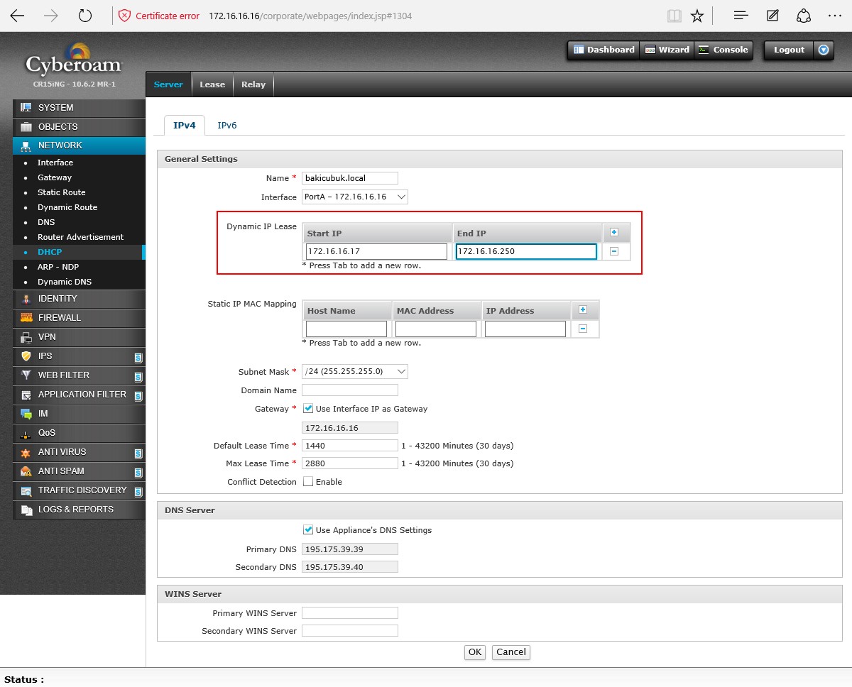Add a Static IP MAC Mapping row
852x687 pixels.
[583, 310]
